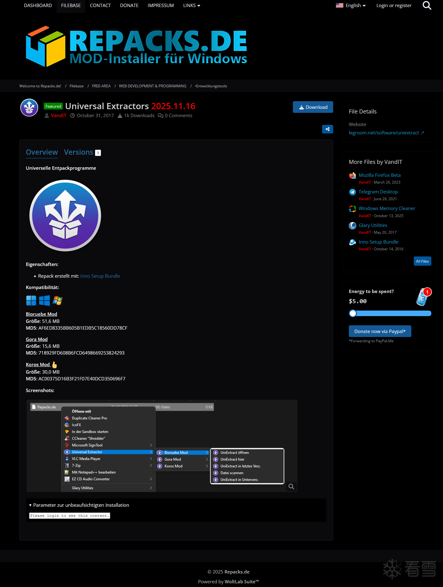
Task: Click the Windows 7 compatibility icon
Action: click(x=58, y=300)
